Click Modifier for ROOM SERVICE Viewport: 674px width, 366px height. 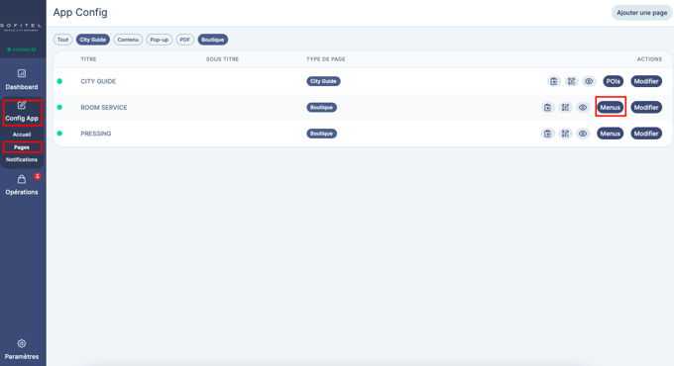[646, 107]
